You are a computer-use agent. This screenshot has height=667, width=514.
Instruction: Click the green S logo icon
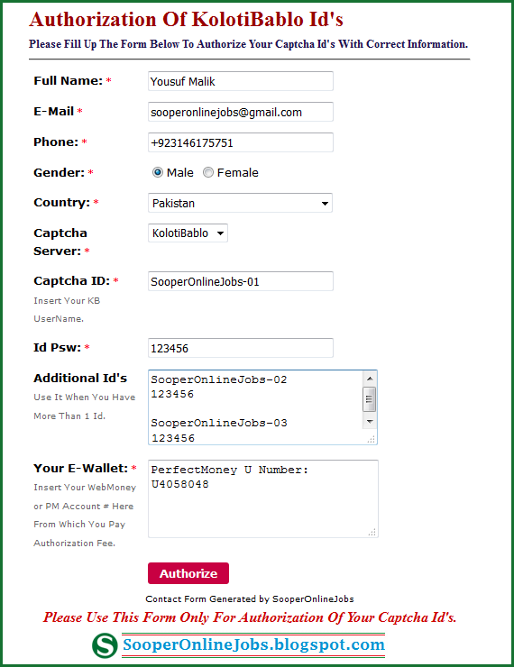105,645
